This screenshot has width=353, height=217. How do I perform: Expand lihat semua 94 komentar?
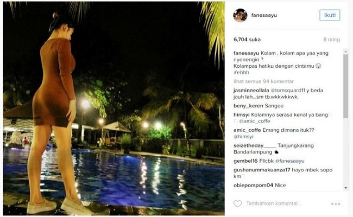click(263, 81)
